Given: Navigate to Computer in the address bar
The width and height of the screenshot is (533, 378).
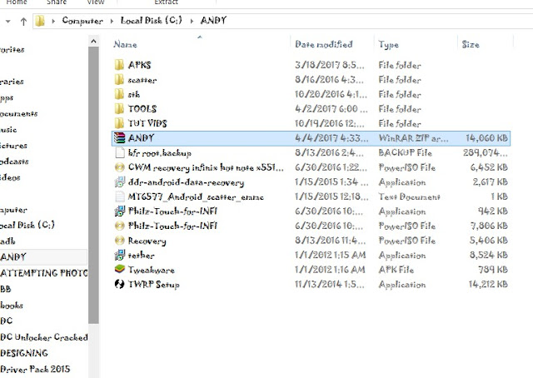Looking at the screenshot, I should coord(82,21).
